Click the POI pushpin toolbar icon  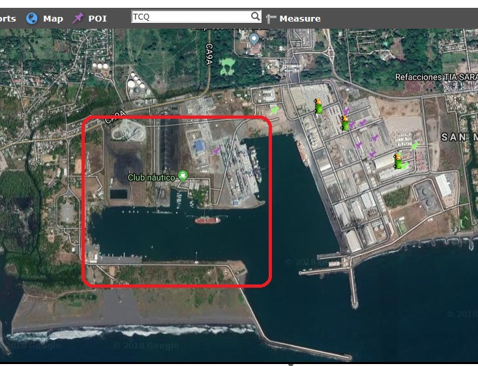pos(78,18)
